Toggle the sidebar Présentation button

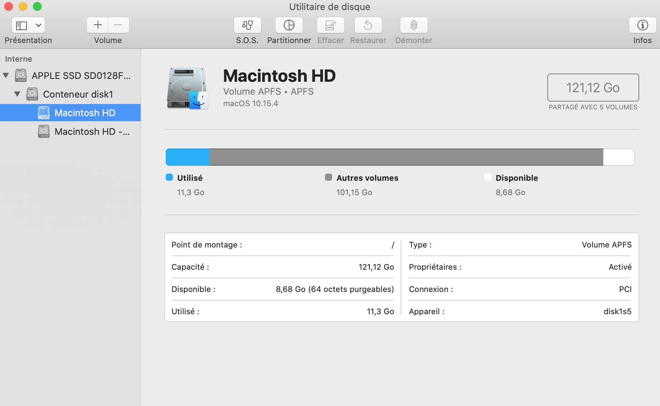22,25
